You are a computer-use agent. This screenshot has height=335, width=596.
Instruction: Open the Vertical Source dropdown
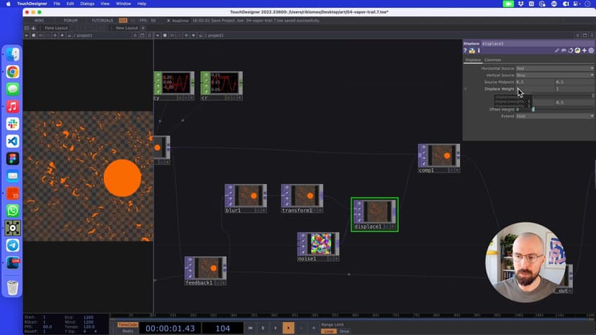(x=554, y=75)
